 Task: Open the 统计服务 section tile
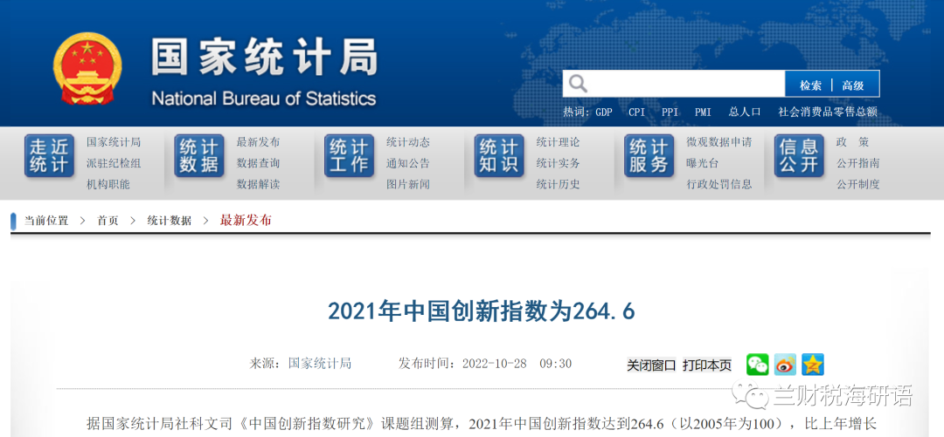click(x=649, y=155)
